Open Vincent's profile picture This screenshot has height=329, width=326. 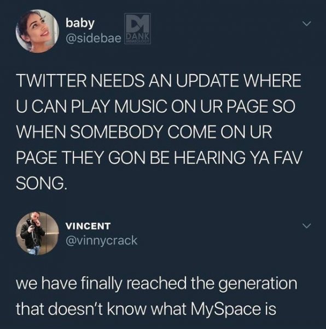click(37, 234)
